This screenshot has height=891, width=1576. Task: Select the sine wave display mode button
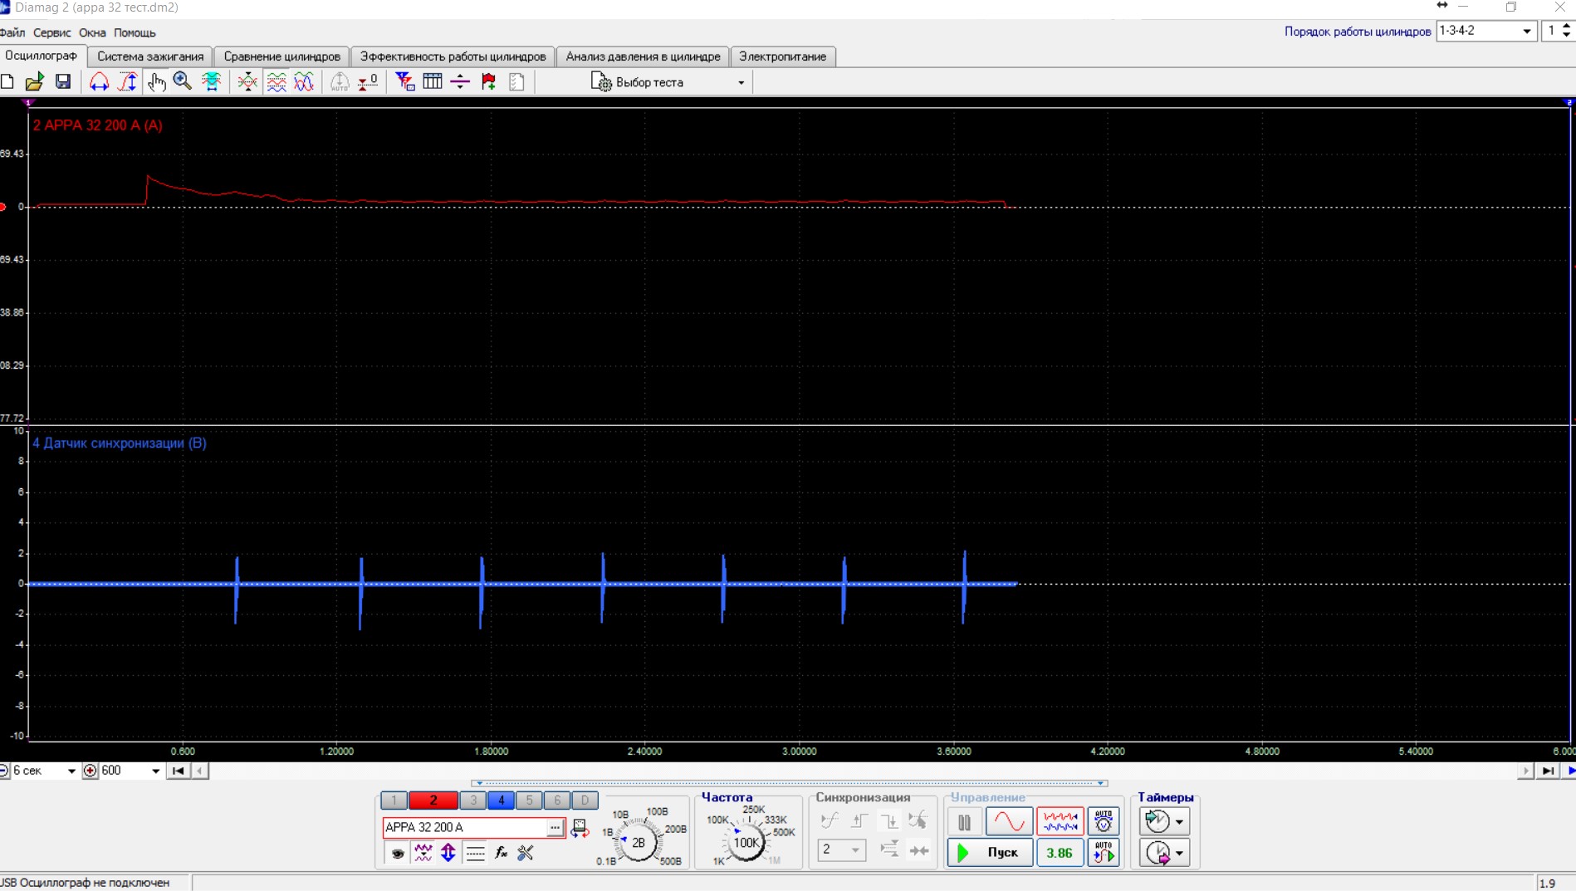click(1009, 822)
